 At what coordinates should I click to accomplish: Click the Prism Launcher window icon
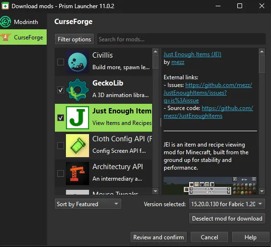click(x=5, y=6)
